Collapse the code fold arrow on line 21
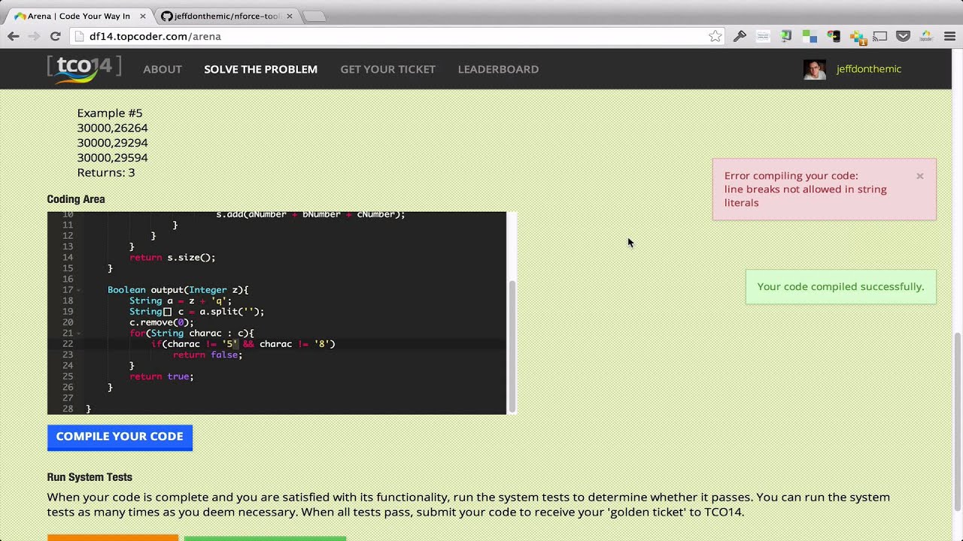 (x=78, y=334)
